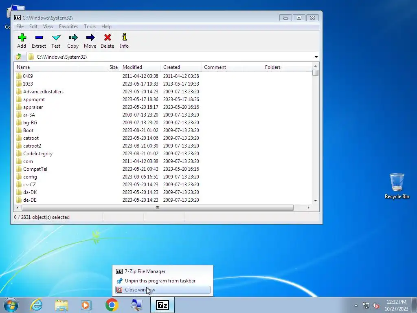Sort by the Name column header
The image size is (417, 313).
(46, 67)
